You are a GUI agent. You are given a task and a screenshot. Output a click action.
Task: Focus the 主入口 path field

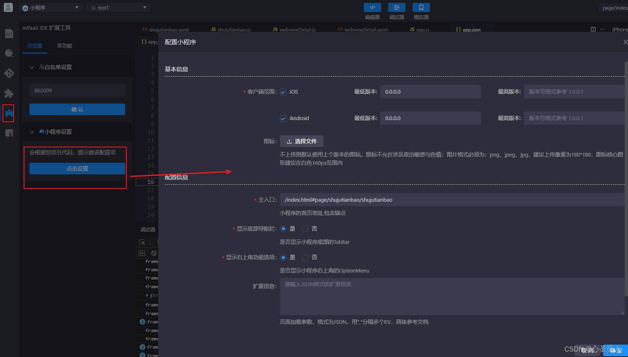click(452, 200)
